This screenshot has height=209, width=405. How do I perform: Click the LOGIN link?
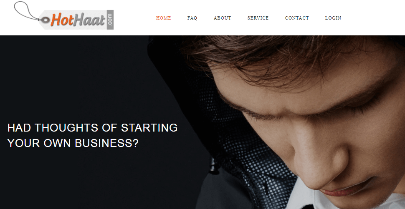tap(333, 18)
